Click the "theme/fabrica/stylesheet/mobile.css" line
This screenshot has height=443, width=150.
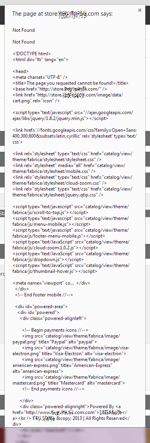click(x=54, y=171)
